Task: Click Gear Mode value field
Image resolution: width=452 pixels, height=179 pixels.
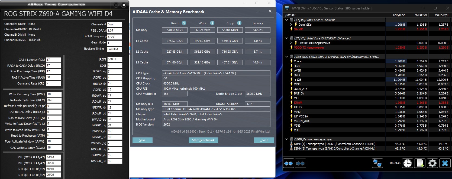Action: [x=114, y=43]
